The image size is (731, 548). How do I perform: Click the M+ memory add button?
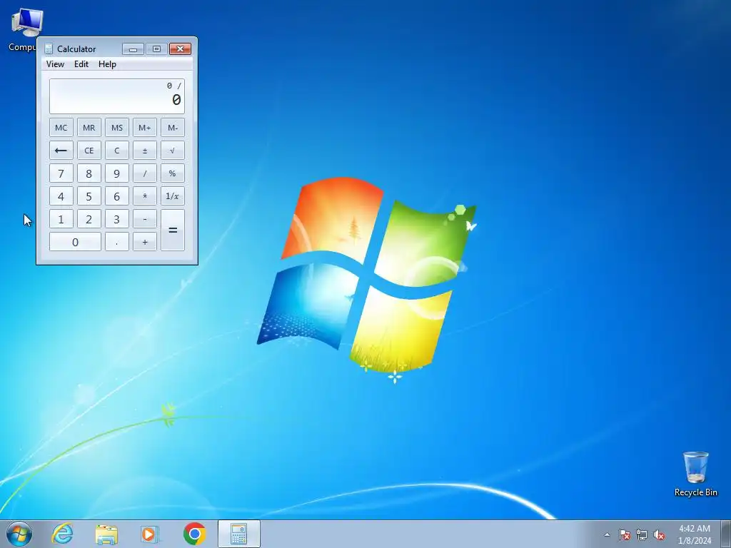pyautogui.click(x=144, y=128)
